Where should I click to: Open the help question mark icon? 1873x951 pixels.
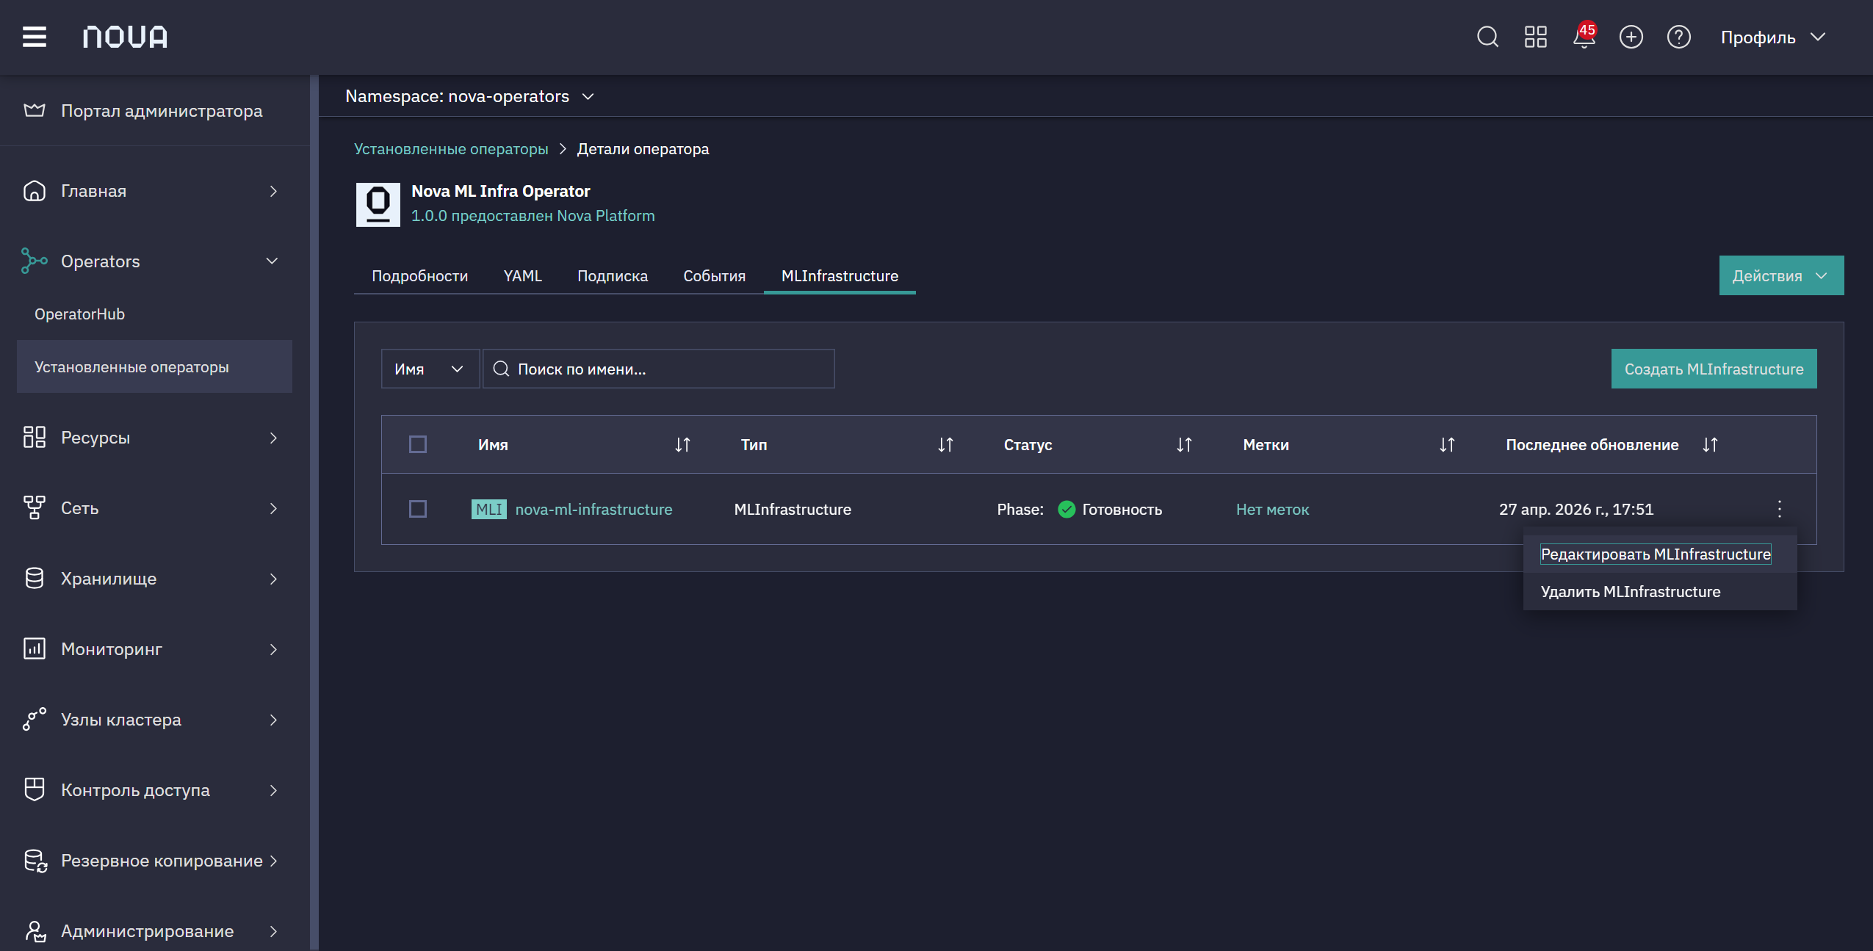tap(1678, 37)
